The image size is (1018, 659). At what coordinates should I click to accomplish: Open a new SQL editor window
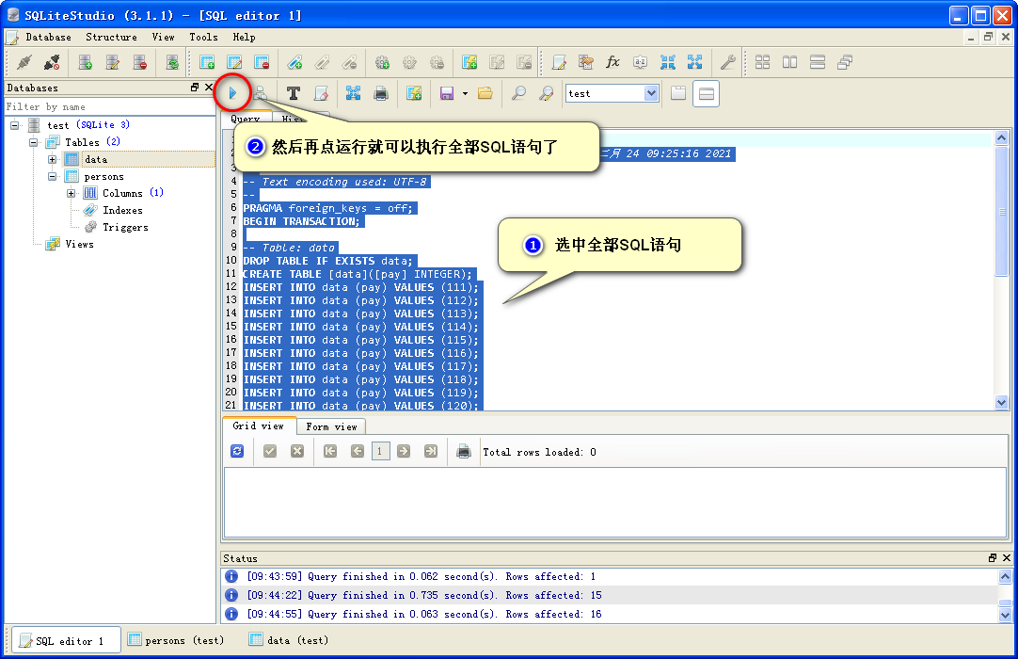559,62
